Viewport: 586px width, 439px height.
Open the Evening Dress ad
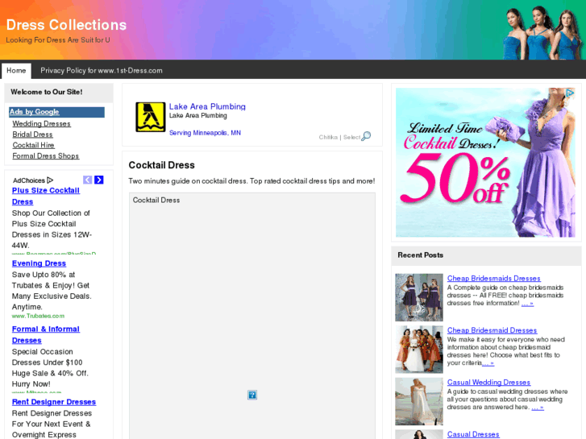[x=39, y=263]
